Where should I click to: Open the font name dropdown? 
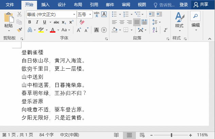coord(74,14)
